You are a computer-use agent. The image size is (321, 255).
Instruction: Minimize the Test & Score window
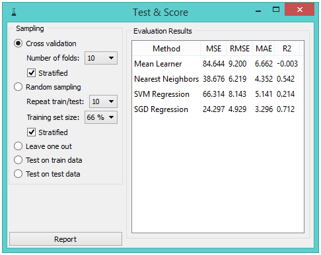(258, 11)
